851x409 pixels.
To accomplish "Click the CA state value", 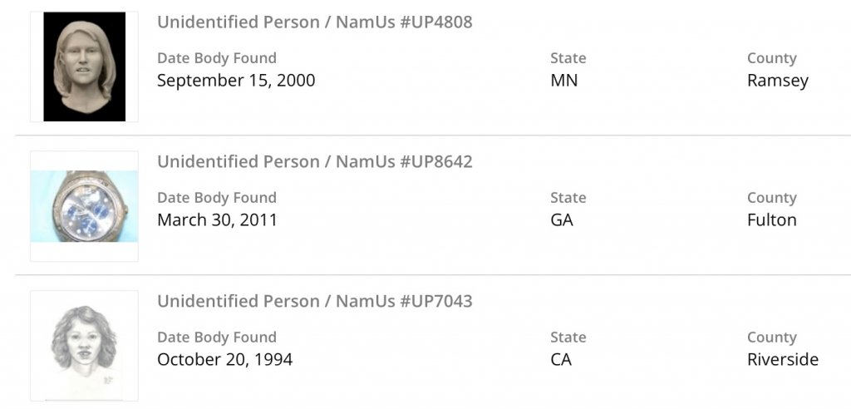I will (561, 360).
